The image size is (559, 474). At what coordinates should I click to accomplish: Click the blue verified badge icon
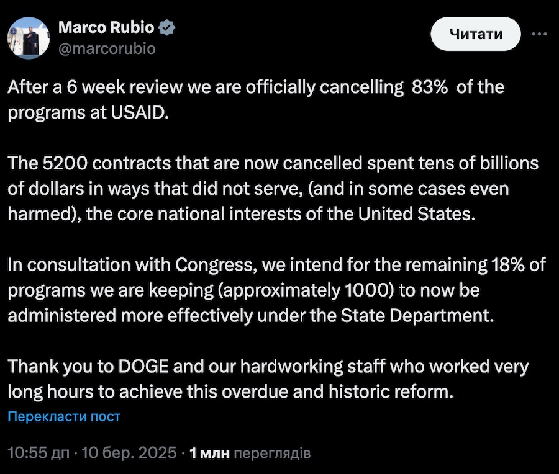coord(168,27)
